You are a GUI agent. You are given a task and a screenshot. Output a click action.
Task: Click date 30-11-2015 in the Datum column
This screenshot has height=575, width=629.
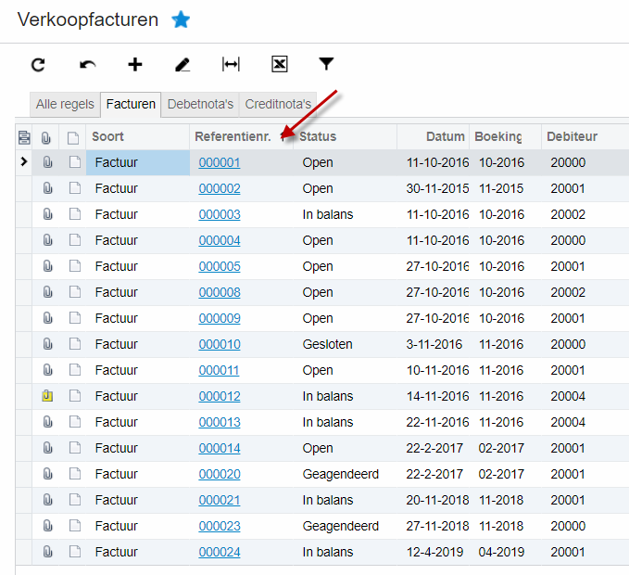click(x=437, y=188)
